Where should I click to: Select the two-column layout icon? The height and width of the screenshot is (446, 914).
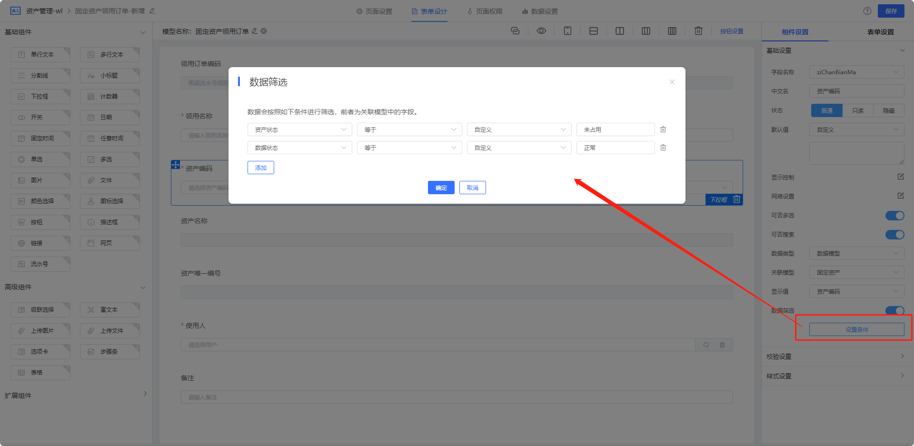[620, 31]
